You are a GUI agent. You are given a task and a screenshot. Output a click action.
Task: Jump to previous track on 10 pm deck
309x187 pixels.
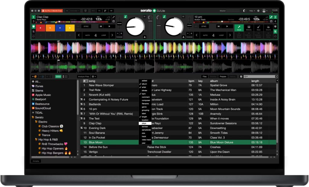(218, 26)
